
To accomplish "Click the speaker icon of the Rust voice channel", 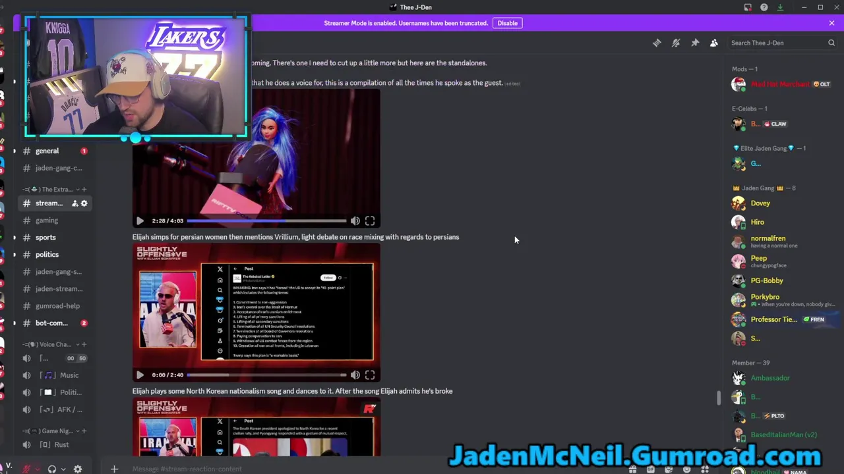I will coord(26,445).
